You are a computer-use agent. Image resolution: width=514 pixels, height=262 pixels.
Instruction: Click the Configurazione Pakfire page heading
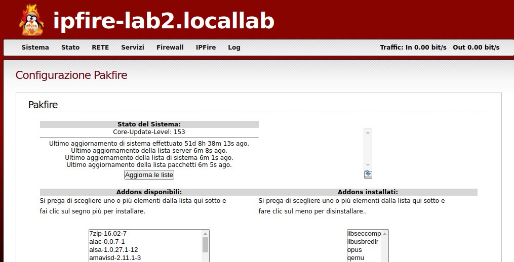tap(71, 75)
